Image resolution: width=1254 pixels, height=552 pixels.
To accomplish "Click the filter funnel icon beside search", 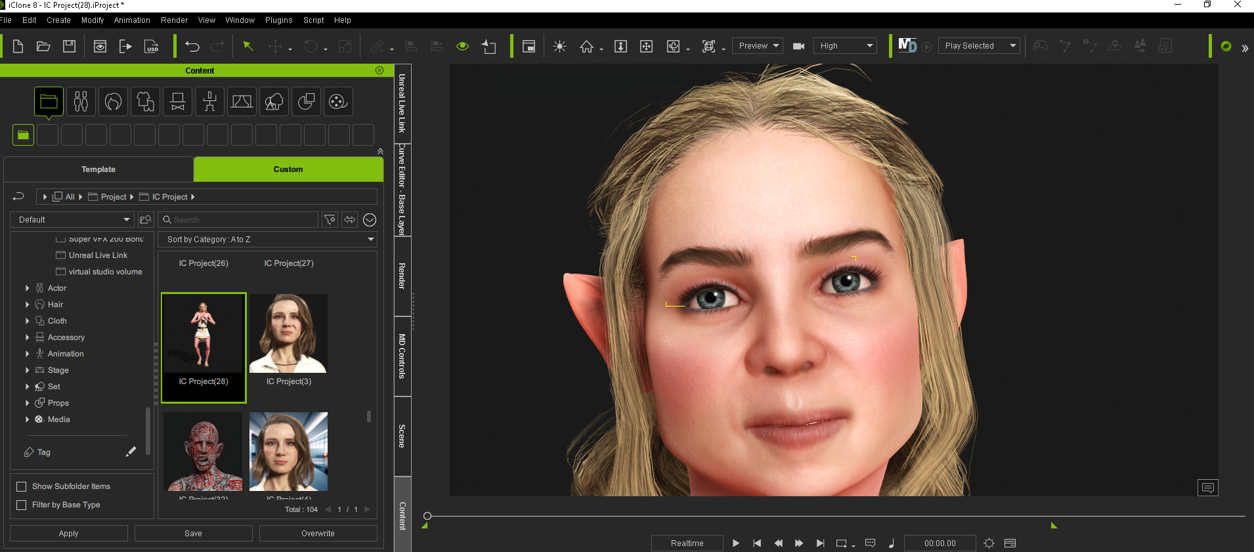I will point(330,220).
